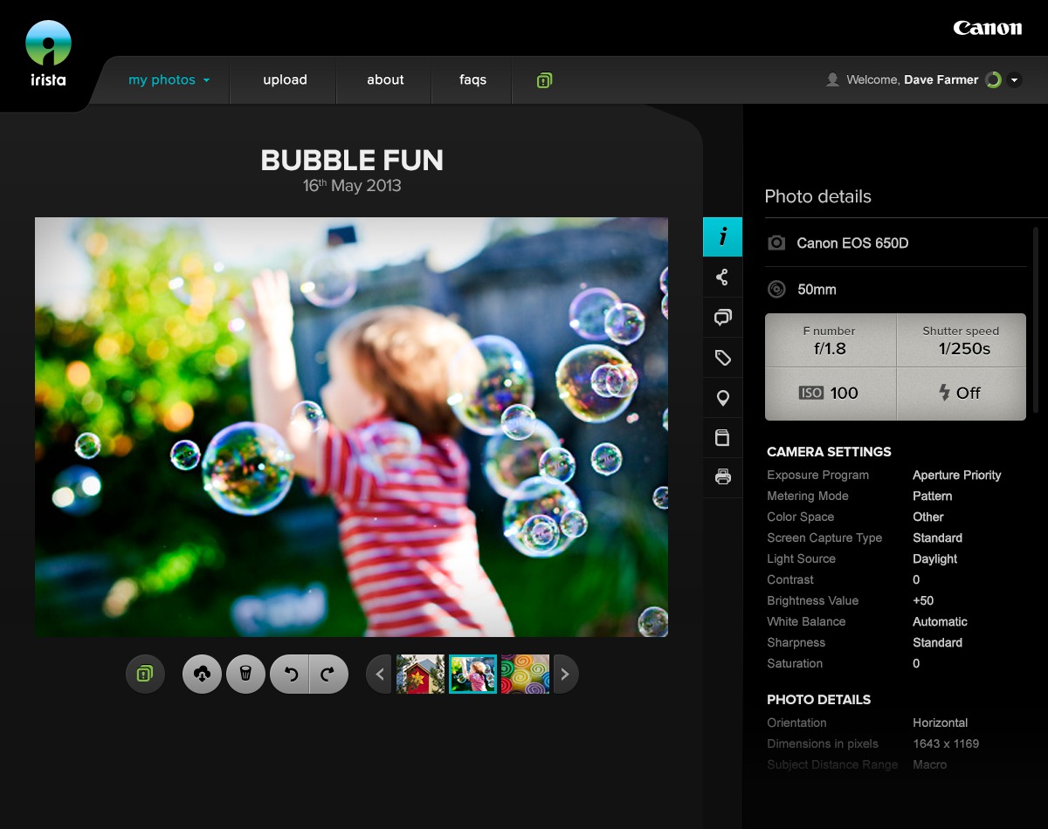Open the albums panel icon

tap(722, 437)
